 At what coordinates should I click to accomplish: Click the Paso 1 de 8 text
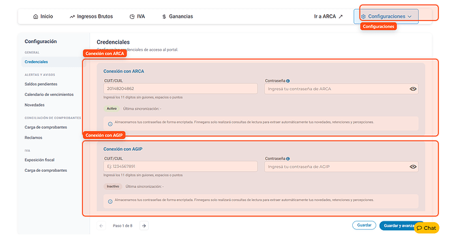point(123,226)
